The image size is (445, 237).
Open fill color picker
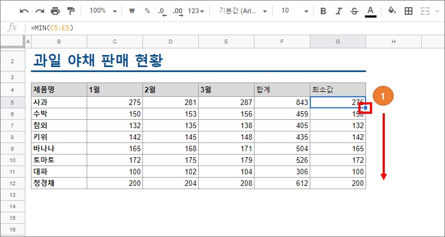point(392,11)
